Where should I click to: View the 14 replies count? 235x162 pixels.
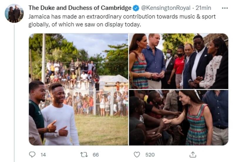(x=43, y=155)
